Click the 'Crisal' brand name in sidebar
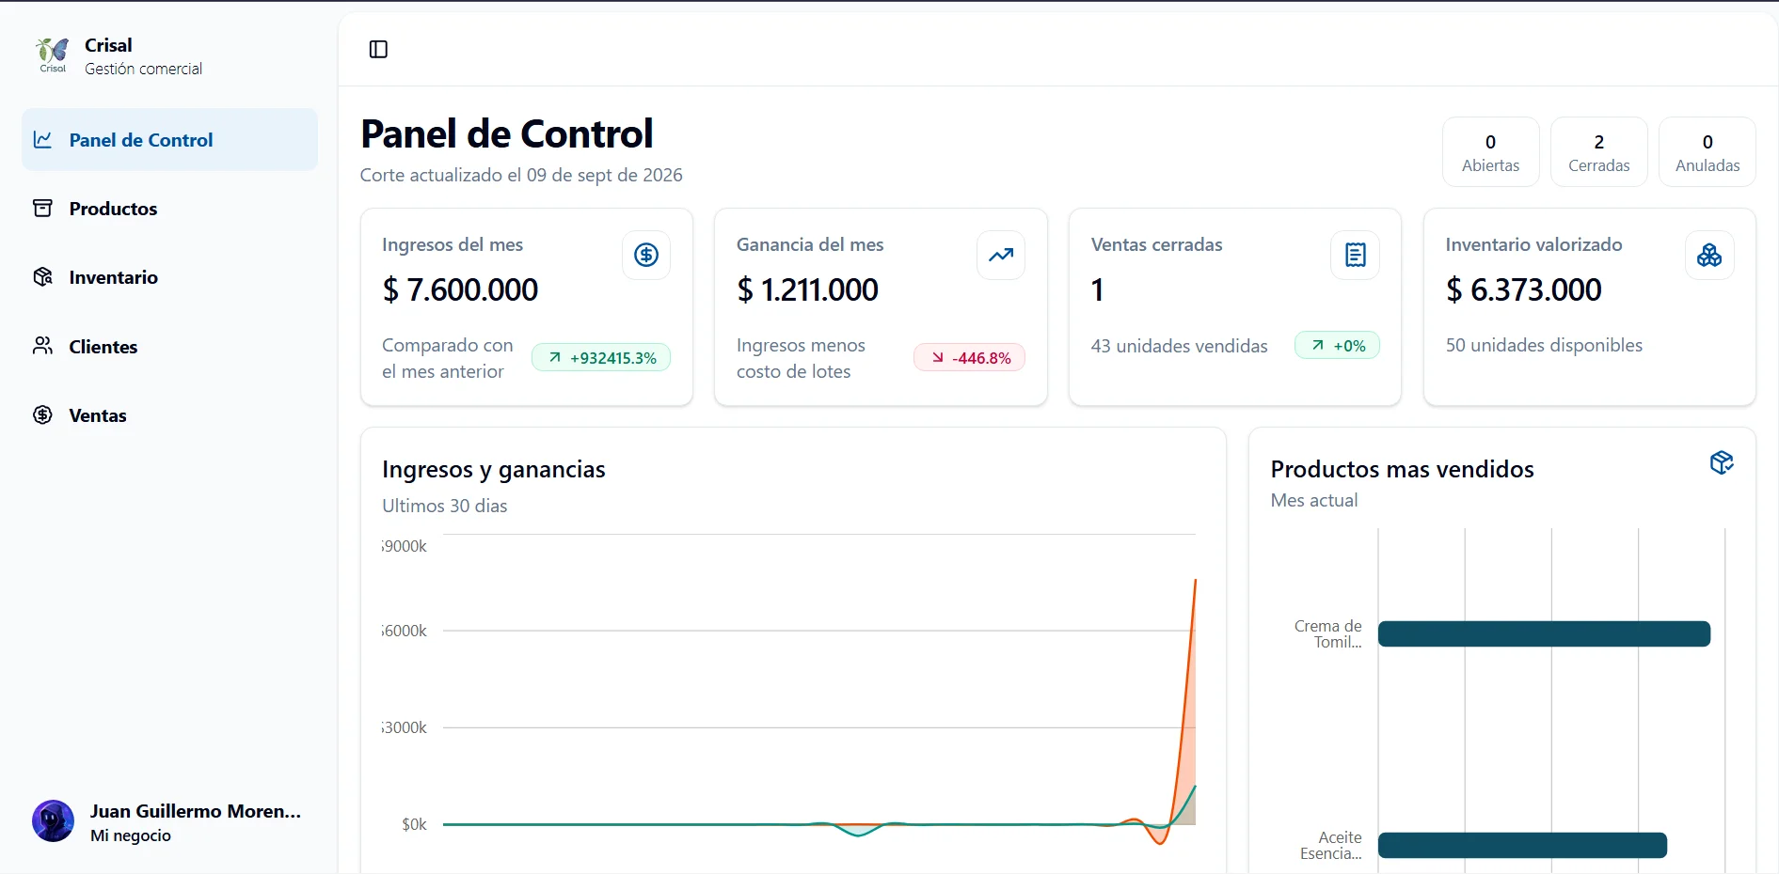 pos(108,45)
